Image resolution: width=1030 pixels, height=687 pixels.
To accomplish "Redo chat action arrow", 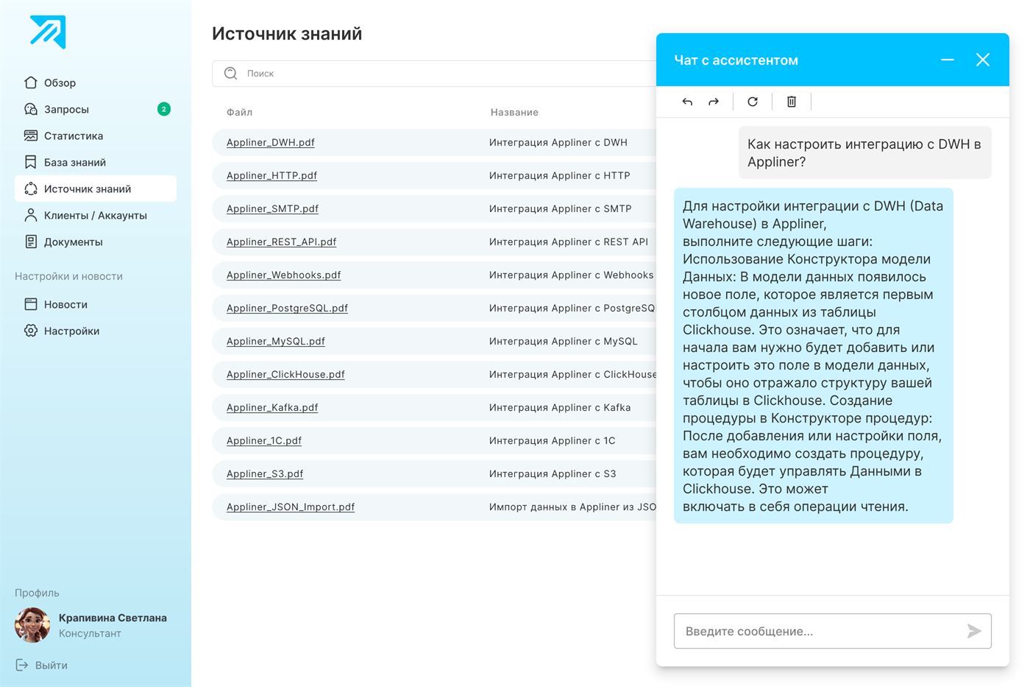I will coord(714,102).
